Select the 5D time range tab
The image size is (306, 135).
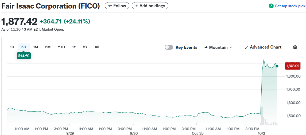click(24, 47)
